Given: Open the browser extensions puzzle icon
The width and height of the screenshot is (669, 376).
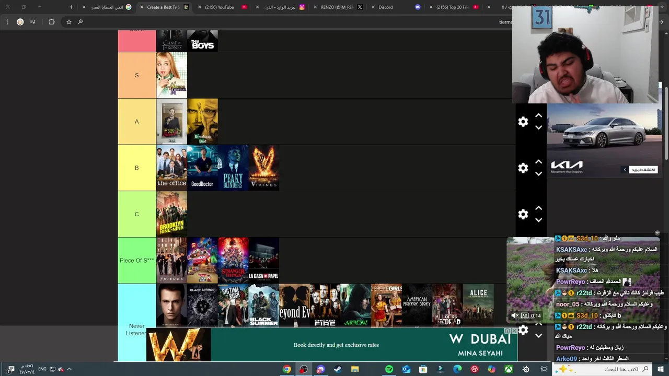Looking at the screenshot, I should coord(51,22).
